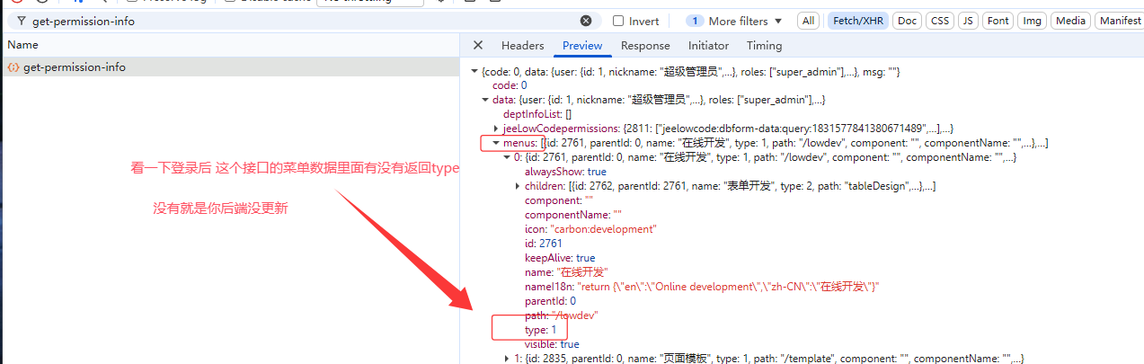Click the Name column header
This screenshot has width=1144, height=364.
23,44
